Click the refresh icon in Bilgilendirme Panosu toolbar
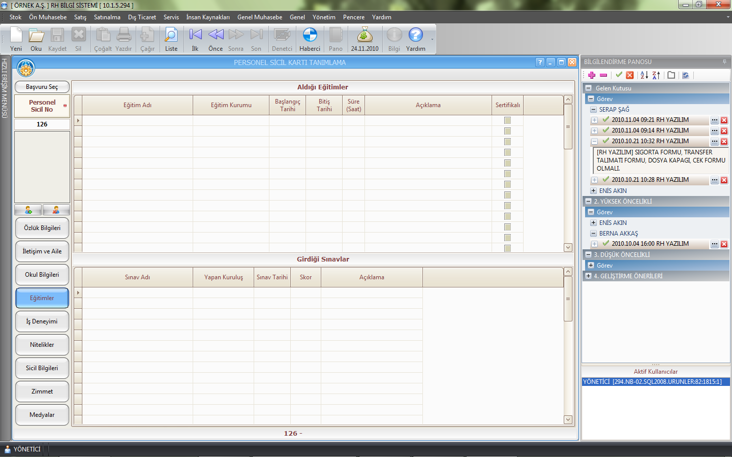The height and width of the screenshot is (457, 732). tap(686, 75)
